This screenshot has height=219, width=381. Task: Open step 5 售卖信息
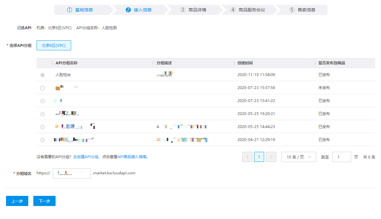(303, 10)
